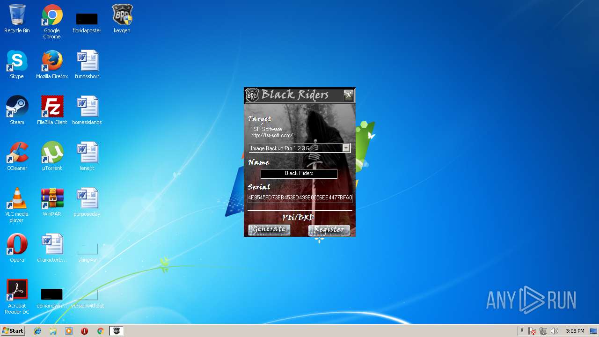Screen dimensions: 599x337
Task: Open Windows Explorer from the taskbar
Action: [53, 331]
